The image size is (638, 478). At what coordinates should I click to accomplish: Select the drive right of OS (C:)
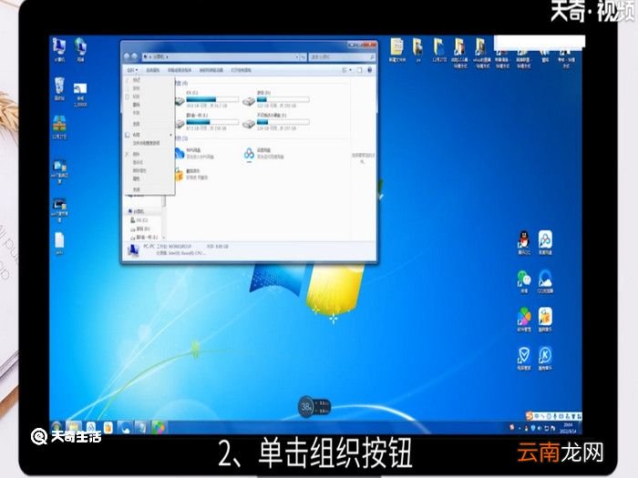275,99
